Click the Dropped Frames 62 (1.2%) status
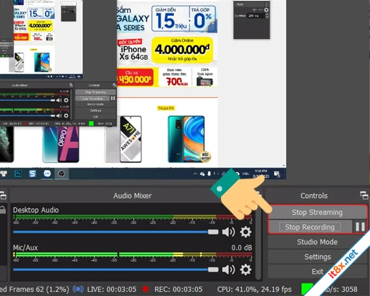The width and height of the screenshot is (370, 296). tap(34, 289)
